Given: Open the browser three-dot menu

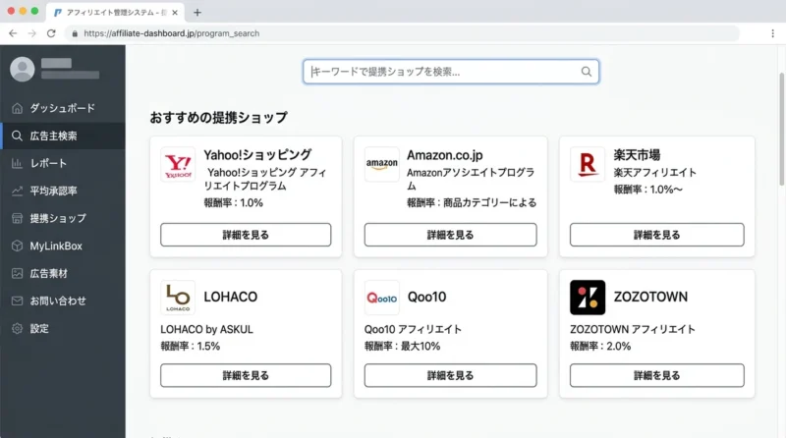Looking at the screenshot, I should pyautogui.click(x=772, y=33).
